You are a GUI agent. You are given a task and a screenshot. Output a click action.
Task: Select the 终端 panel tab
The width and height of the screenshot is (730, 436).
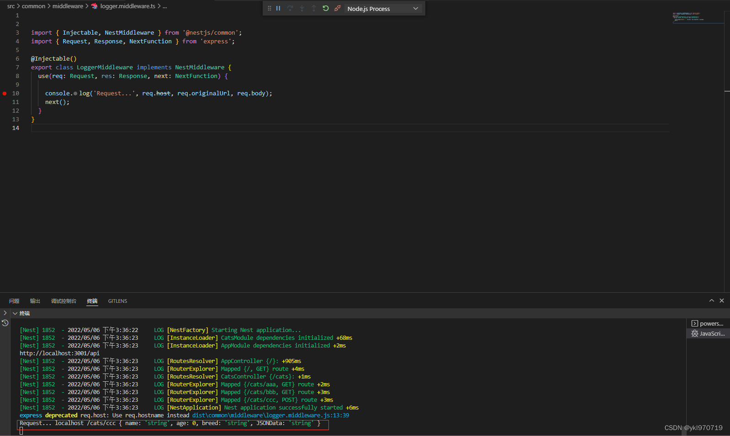point(92,301)
